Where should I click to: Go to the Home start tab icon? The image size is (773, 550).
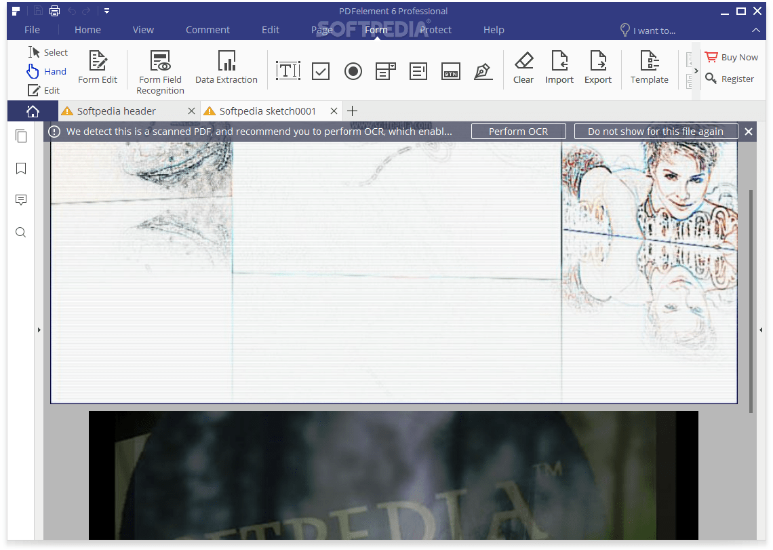click(33, 111)
